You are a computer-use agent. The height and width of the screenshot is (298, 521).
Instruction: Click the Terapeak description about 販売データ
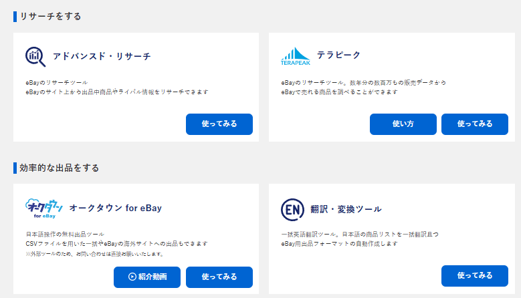363,82
